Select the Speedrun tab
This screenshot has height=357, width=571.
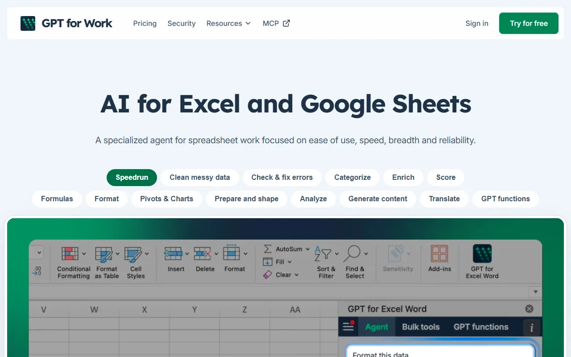point(132,177)
